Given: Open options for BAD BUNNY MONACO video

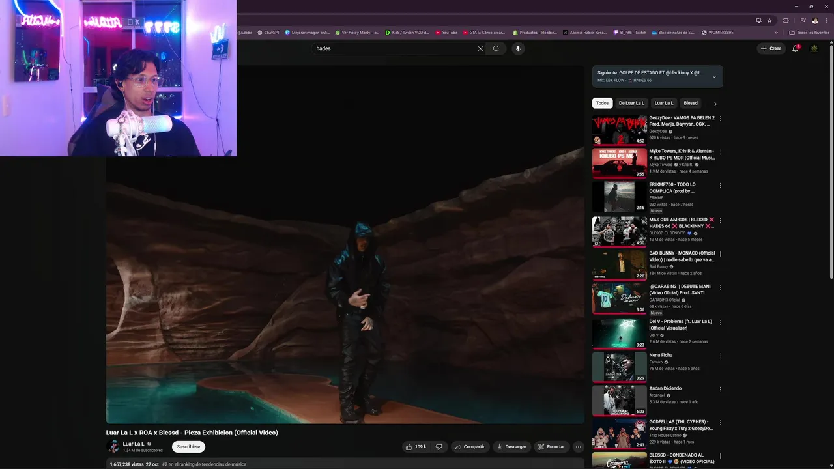Looking at the screenshot, I should pyautogui.click(x=720, y=254).
